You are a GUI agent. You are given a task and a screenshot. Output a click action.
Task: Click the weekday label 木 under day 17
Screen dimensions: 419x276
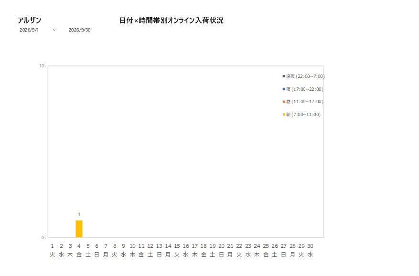[x=194, y=255]
